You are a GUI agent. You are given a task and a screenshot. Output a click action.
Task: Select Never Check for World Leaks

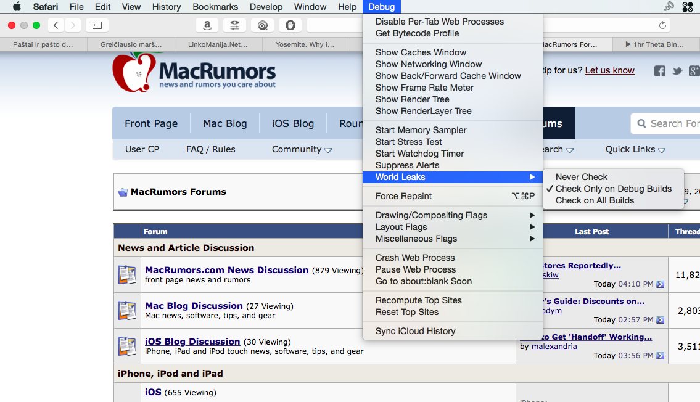tap(614, 177)
